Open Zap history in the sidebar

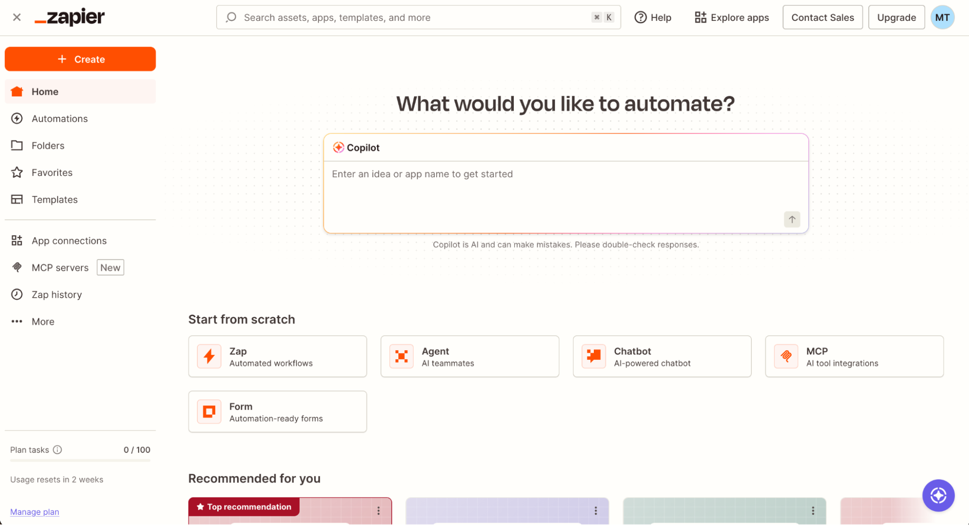80,295
